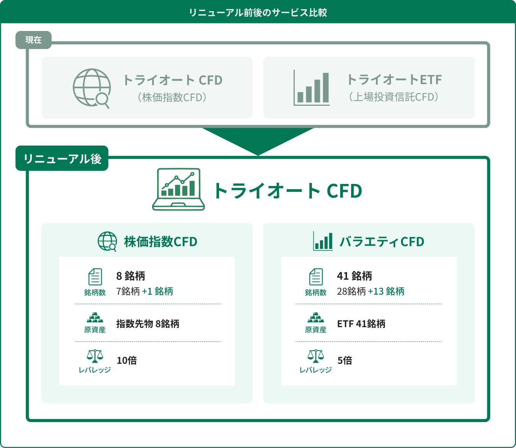This screenshot has height=448, width=516.
Task: Click the 7銘柄 +1 銘柄 text
Action: tap(144, 291)
